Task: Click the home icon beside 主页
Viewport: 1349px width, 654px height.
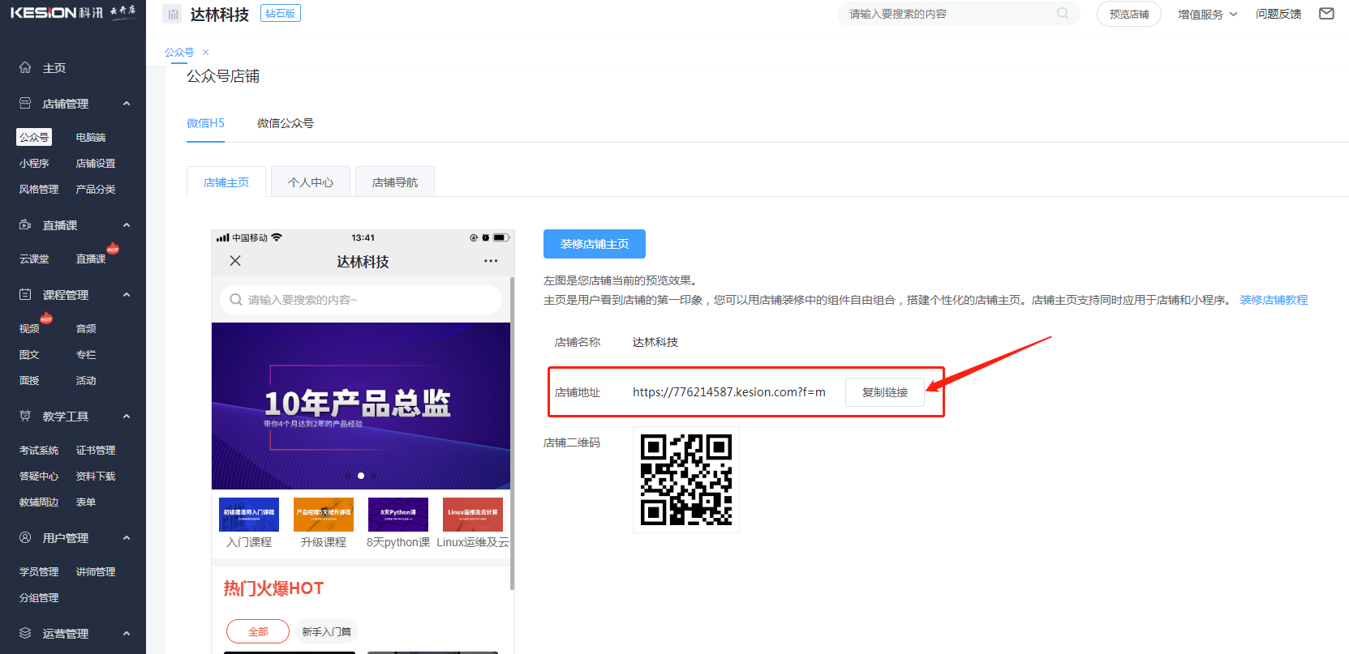Action: [x=25, y=68]
